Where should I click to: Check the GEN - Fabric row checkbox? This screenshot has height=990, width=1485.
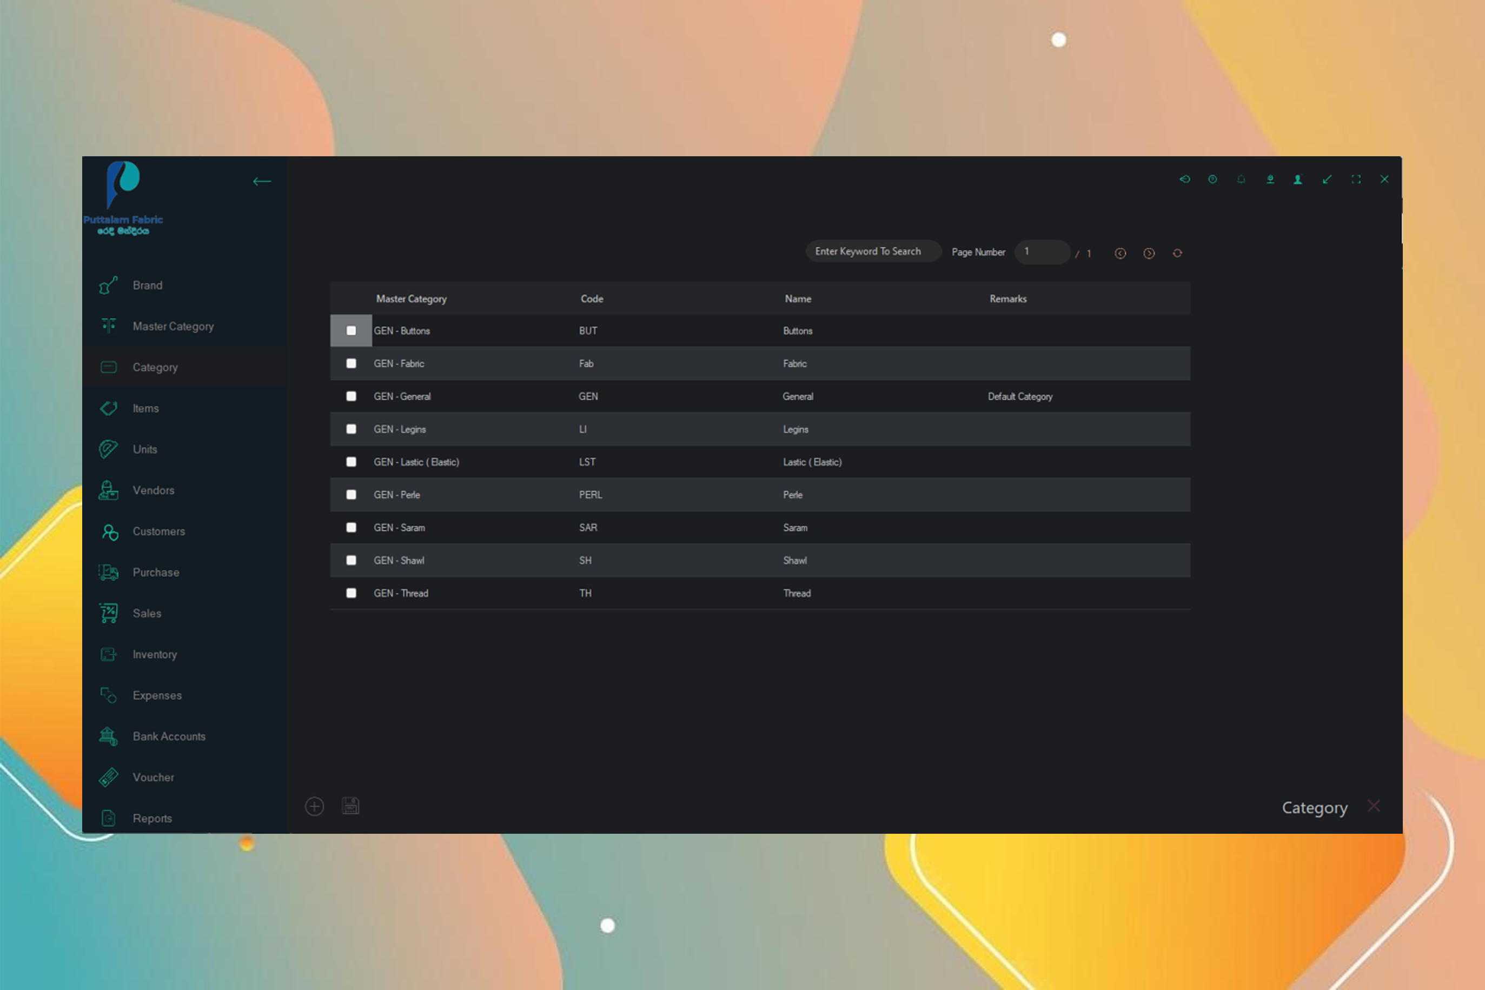point(351,364)
